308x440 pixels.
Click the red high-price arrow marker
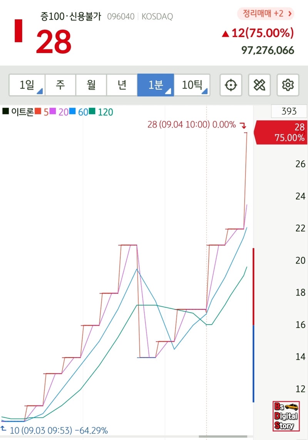(243, 125)
